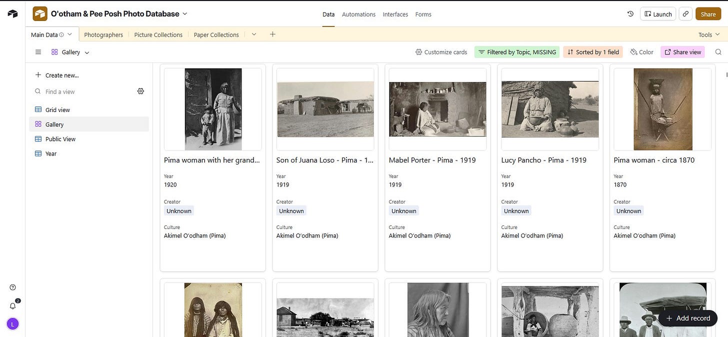
Task: Click the Airtable home logo icon
Action: [x=12, y=13]
